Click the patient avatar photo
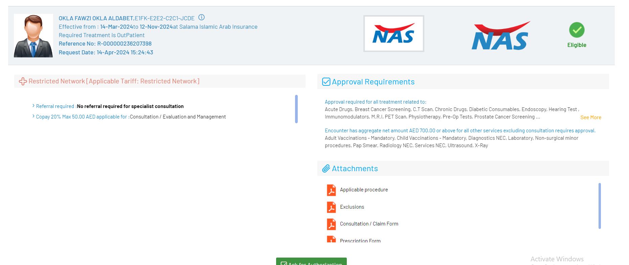 tap(33, 36)
